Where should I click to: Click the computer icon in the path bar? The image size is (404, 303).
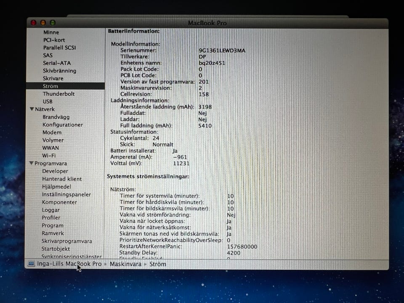(31, 264)
